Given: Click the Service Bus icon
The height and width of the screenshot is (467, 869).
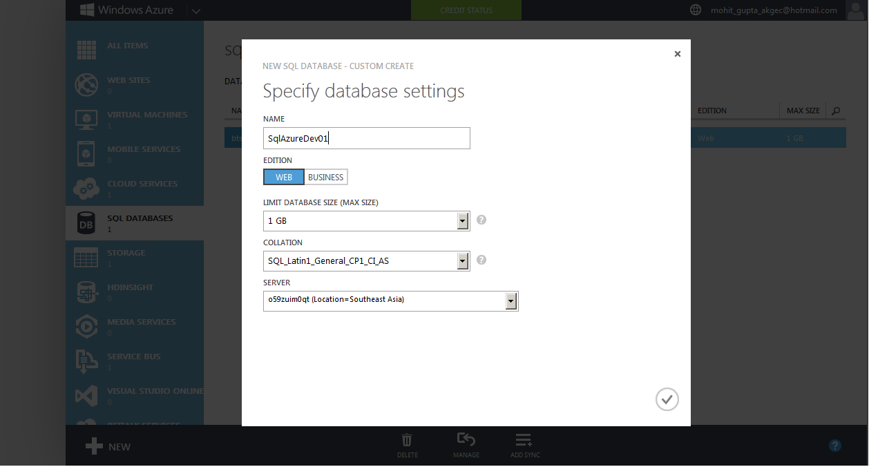Looking at the screenshot, I should pyautogui.click(x=86, y=361).
